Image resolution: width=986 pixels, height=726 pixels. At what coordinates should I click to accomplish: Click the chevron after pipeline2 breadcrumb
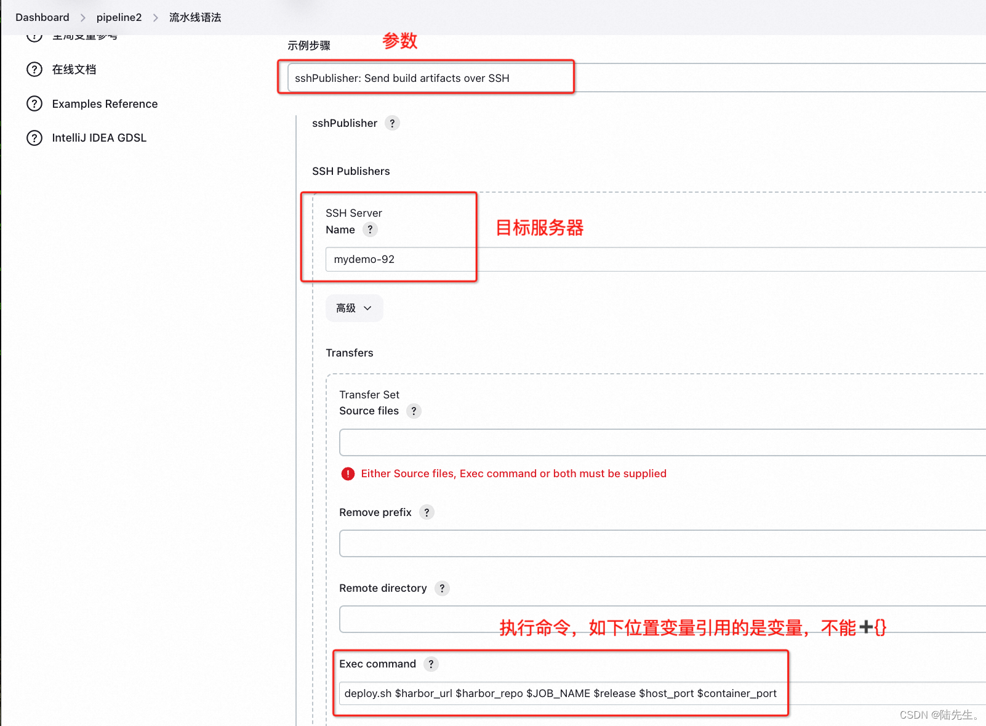[x=156, y=18]
